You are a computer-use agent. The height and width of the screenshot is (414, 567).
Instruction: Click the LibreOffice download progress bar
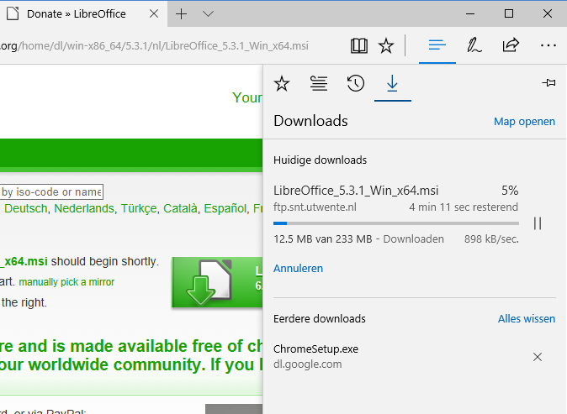tap(395, 223)
